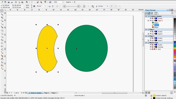
Task: Toggle visibility eye of Page 2 Guides
Action: 150,32
